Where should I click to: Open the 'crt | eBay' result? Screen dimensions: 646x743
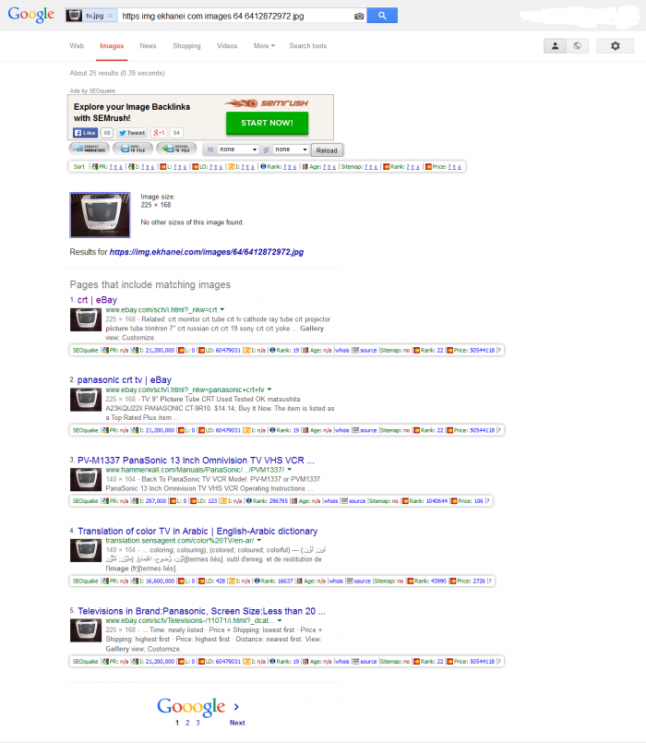tap(97, 300)
